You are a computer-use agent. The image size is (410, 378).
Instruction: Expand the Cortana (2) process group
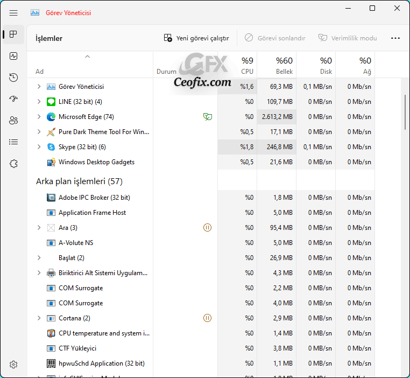point(39,318)
